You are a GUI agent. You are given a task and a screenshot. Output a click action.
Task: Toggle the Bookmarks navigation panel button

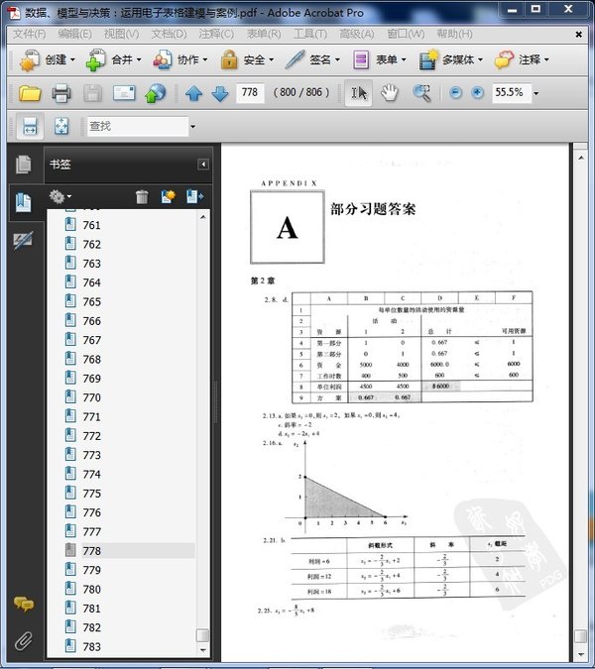point(23,202)
